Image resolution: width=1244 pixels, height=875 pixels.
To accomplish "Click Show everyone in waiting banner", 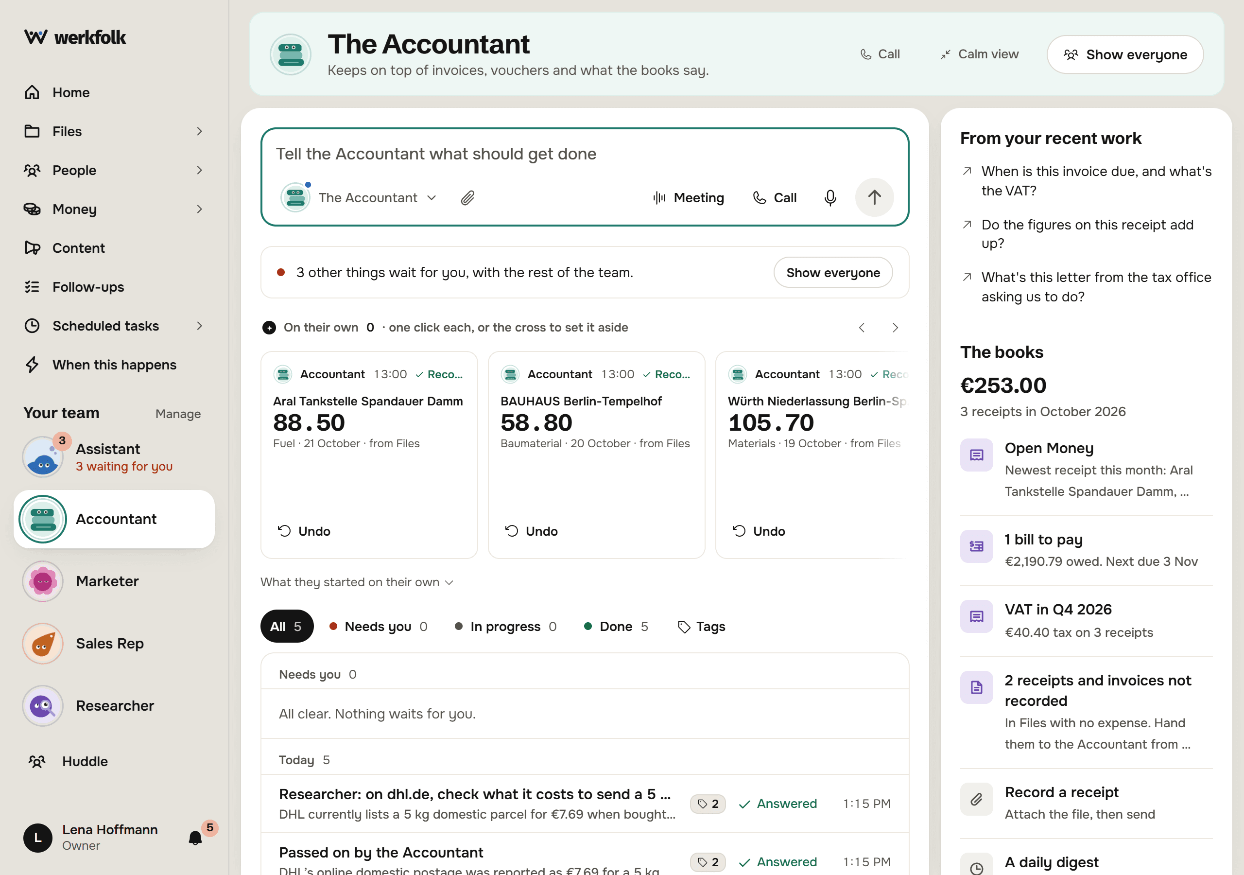I will point(833,272).
